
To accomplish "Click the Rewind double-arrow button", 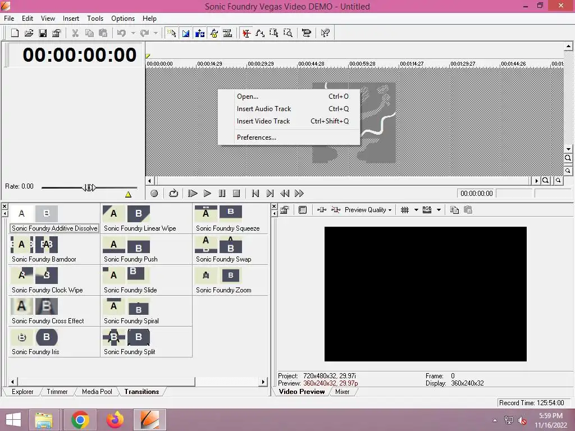I will click(x=285, y=193).
